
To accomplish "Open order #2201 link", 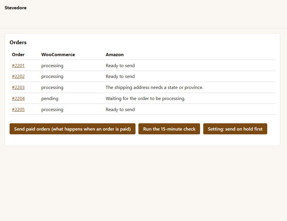I will tap(18, 65).
